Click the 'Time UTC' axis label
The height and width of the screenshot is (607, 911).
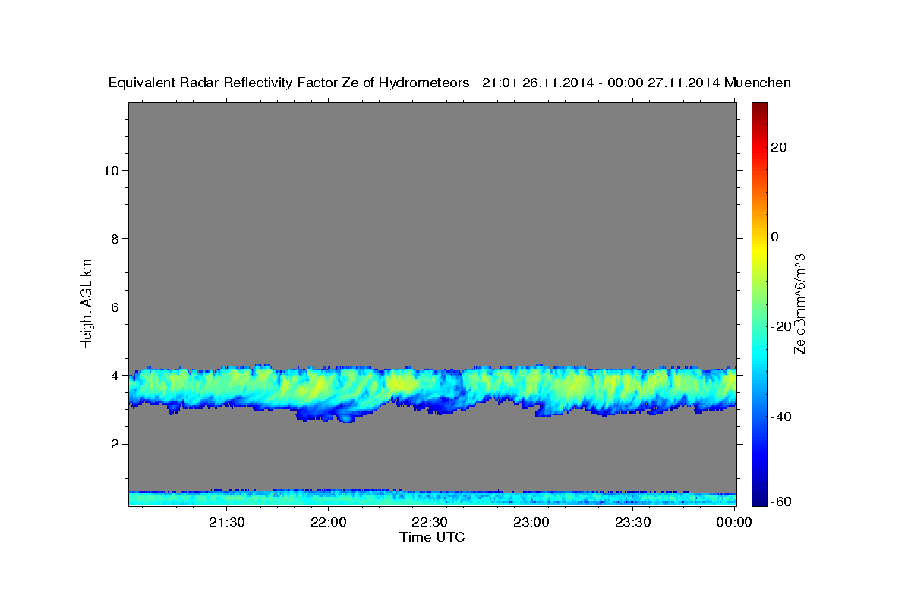point(432,537)
